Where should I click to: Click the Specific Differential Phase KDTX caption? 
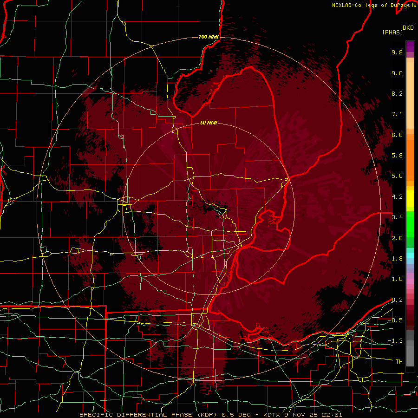[x=211, y=415]
